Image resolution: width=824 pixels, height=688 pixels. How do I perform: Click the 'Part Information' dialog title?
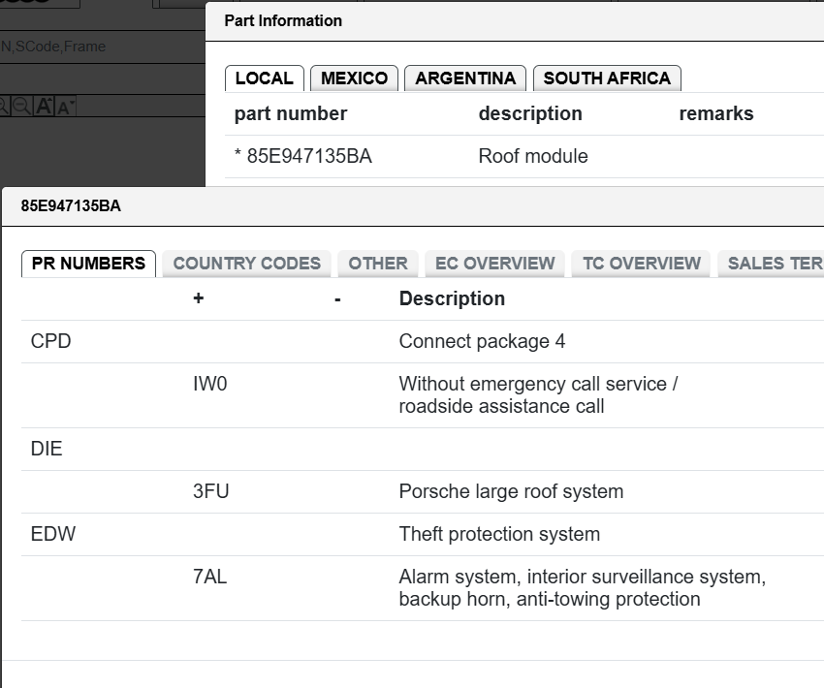pyautogui.click(x=283, y=21)
